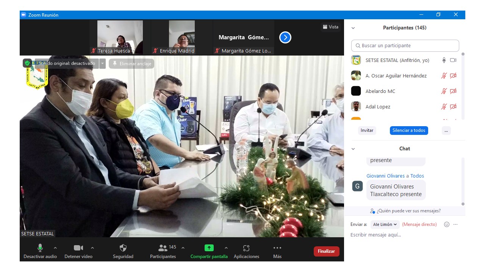Click the Buscar un participante search field
Screen dimensions: 485x272
click(x=405, y=46)
